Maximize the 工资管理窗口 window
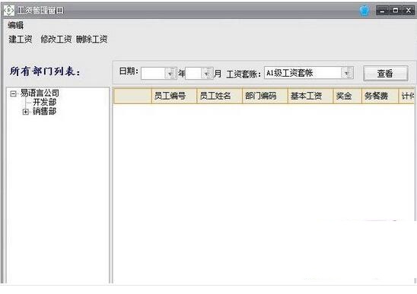The image size is (417, 294). (396, 11)
